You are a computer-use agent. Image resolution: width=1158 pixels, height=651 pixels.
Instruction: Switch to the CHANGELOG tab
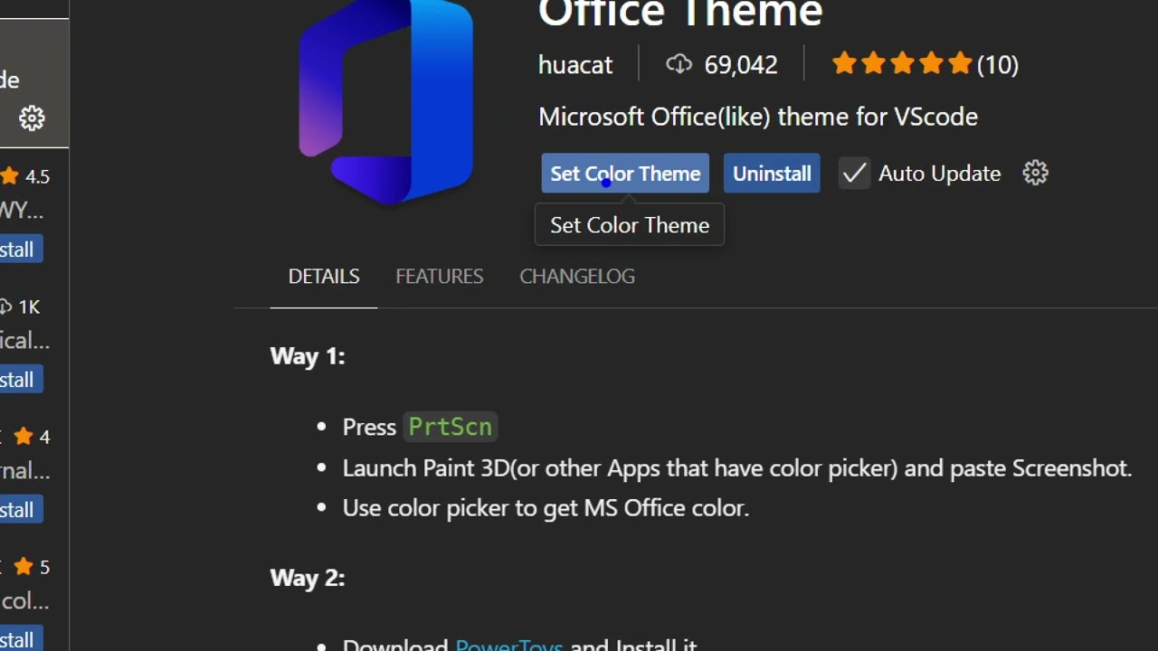click(577, 276)
